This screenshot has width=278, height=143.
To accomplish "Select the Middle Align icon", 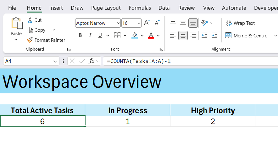I will [x=183, y=23].
